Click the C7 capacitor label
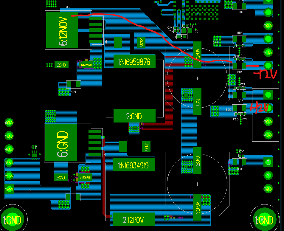This screenshot has width=284, height=231. 191,26
